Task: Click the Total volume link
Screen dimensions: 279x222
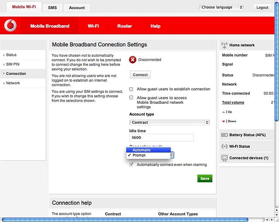Action: click(233, 103)
